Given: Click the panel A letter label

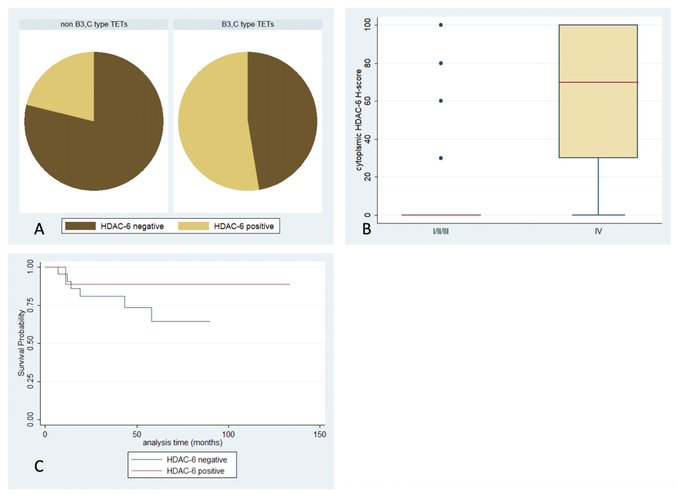Looking at the screenshot, I should (39, 229).
